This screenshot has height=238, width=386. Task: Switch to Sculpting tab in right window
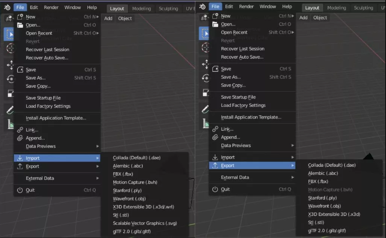pyautogui.click(x=363, y=8)
